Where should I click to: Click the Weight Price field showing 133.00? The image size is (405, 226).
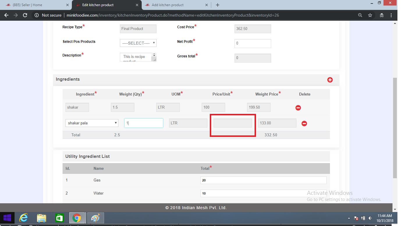(x=277, y=123)
